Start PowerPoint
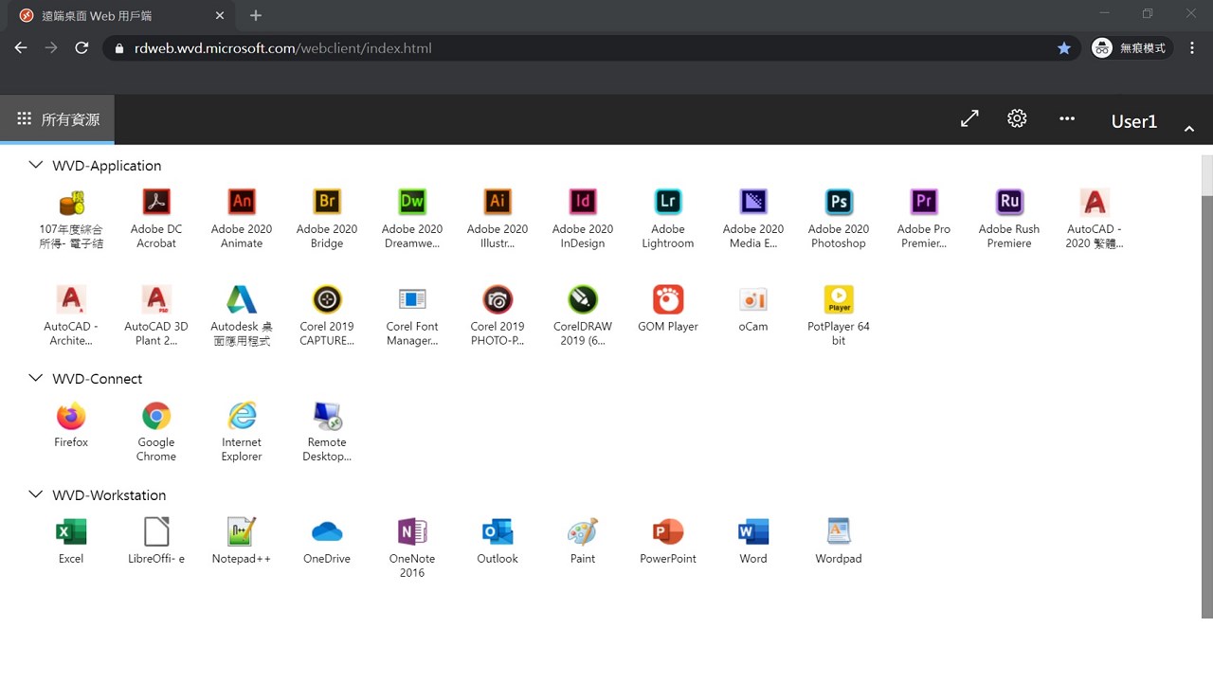 click(x=668, y=541)
